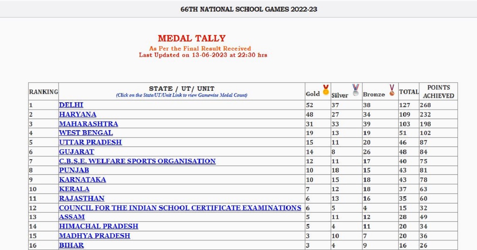
Task: Open the HARYANA gamewise medal link
Action: tap(78, 114)
